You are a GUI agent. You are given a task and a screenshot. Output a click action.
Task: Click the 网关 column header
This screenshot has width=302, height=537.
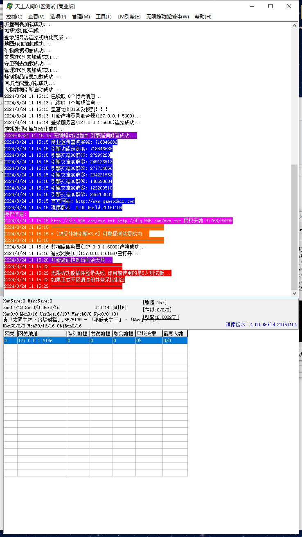click(10, 334)
